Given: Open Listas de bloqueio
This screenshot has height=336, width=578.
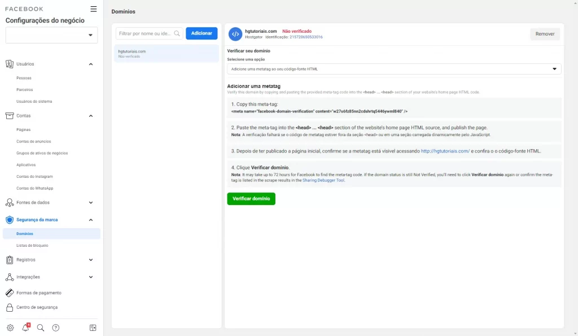Looking at the screenshot, I should tap(32, 246).
